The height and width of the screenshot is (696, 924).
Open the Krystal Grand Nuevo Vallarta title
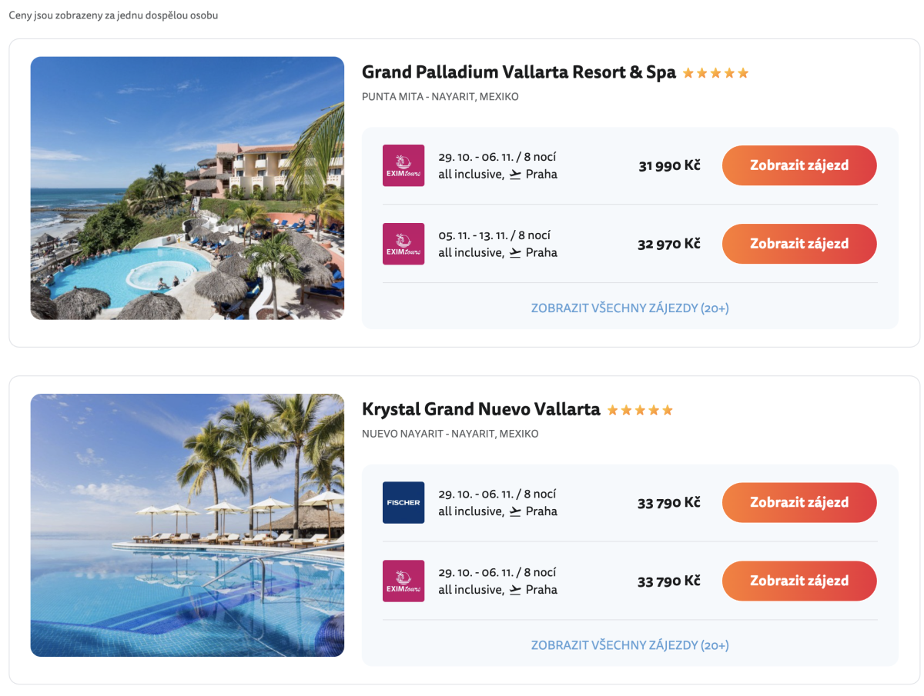[480, 409]
